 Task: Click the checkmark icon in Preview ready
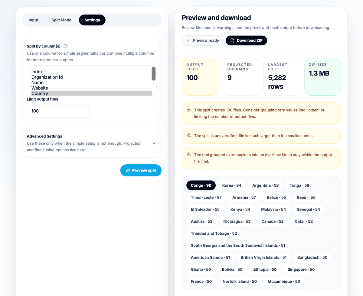click(x=188, y=40)
